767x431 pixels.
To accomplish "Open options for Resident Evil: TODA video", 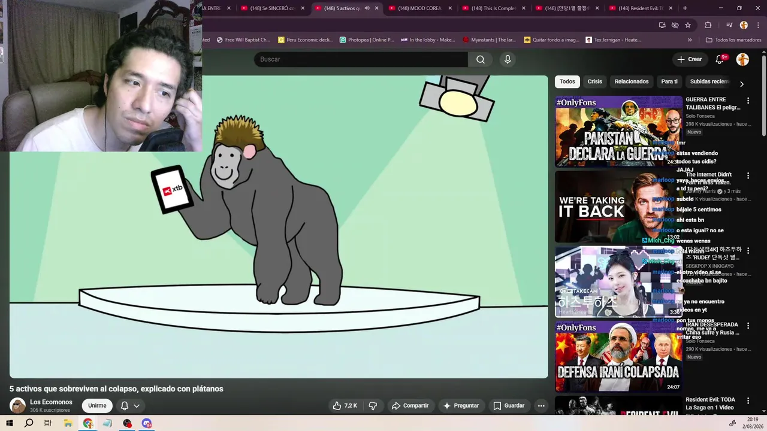I will [x=748, y=400].
